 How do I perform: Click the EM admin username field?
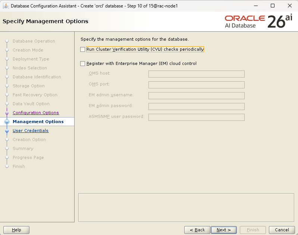click(196, 95)
